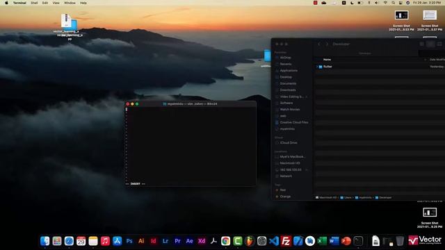Launch Microsoft Word from the Dock
The height and width of the screenshot is (250, 445).
334,241
